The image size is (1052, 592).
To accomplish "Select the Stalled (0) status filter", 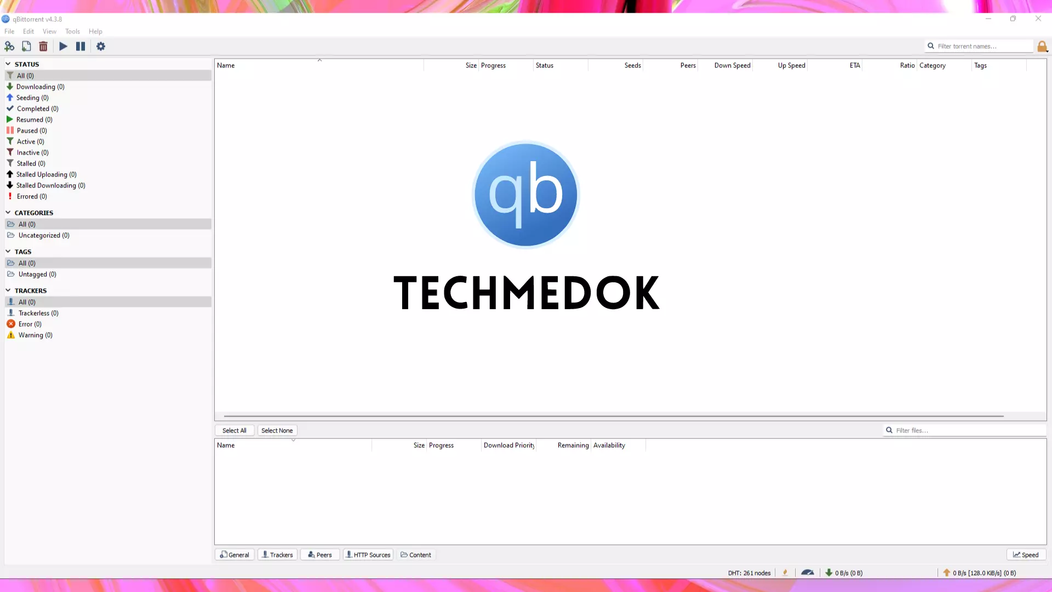I will [108, 163].
